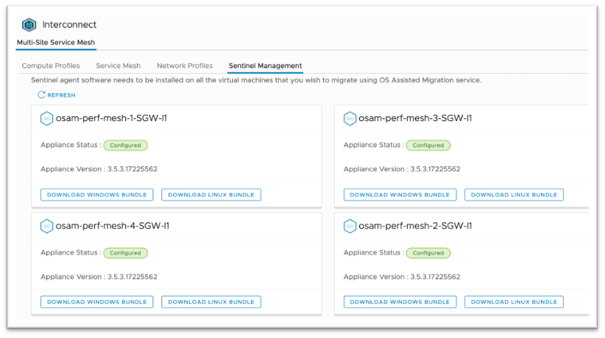Go to the Network Profiles tab
The image size is (605, 338).
click(184, 66)
